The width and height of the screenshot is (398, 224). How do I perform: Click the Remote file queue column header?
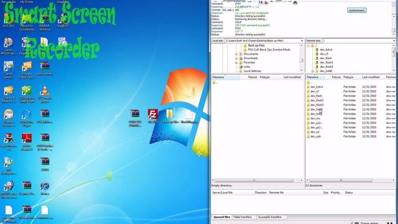pos(276,193)
